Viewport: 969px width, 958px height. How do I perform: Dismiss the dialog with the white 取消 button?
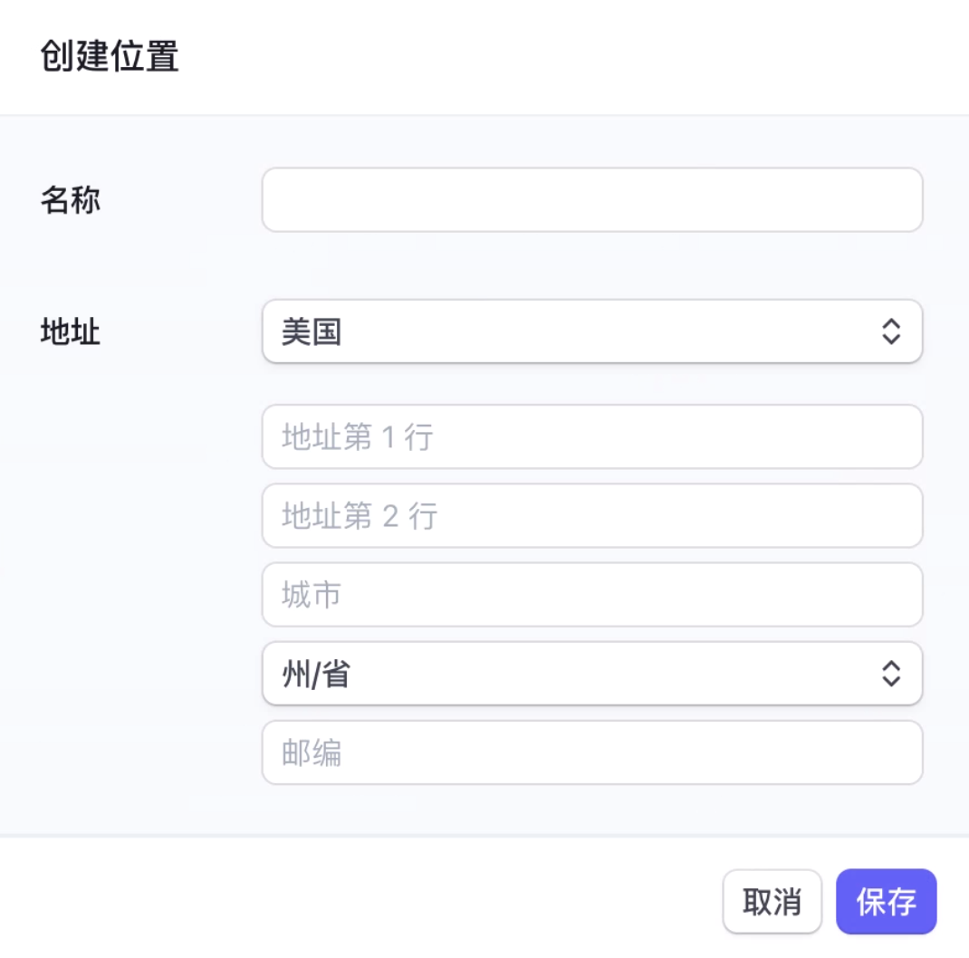coord(772,901)
